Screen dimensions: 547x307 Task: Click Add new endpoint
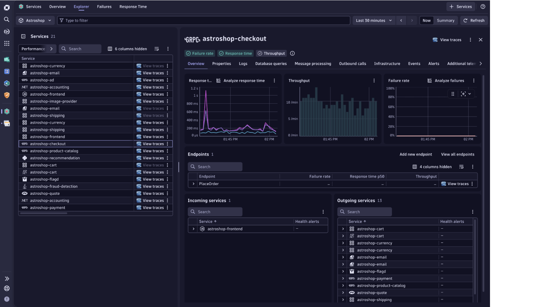pyautogui.click(x=416, y=154)
